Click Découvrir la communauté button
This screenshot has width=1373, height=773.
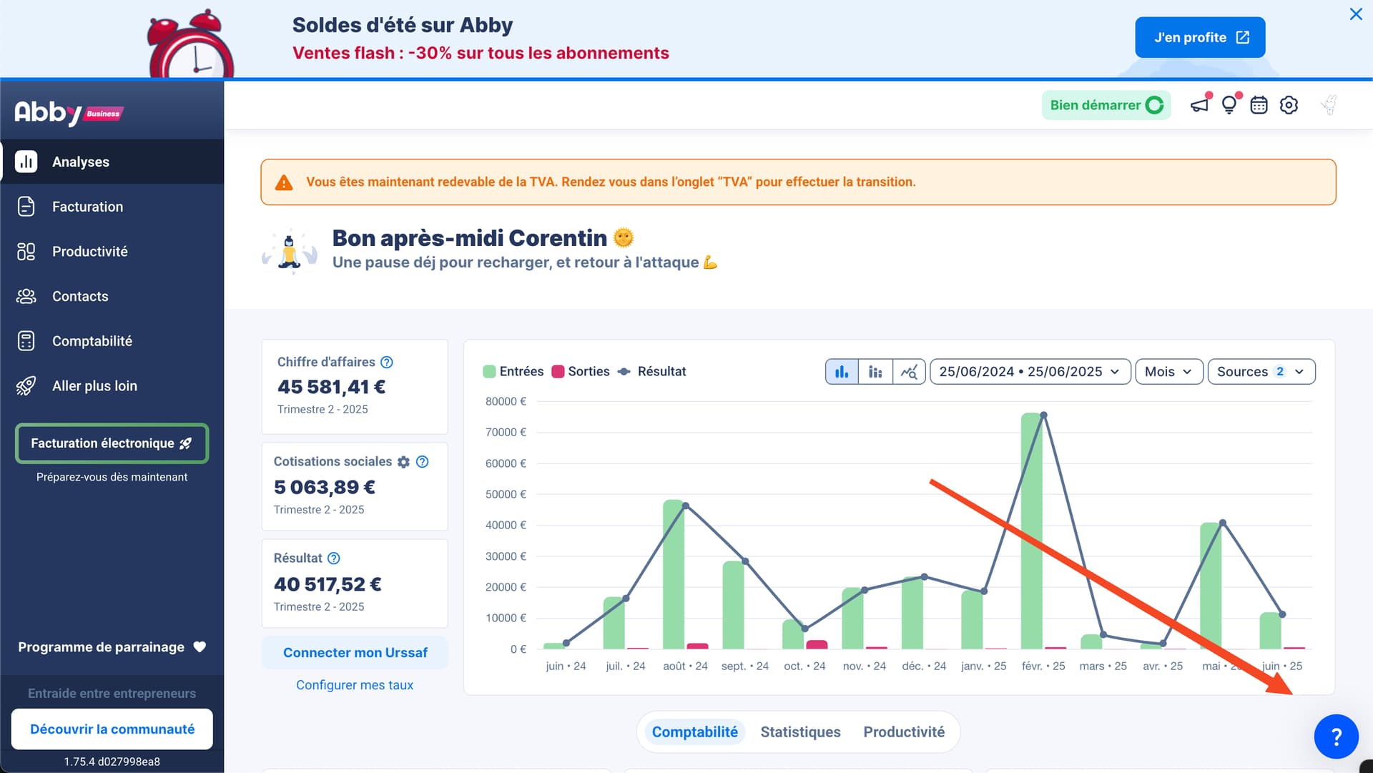pyautogui.click(x=112, y=729)
